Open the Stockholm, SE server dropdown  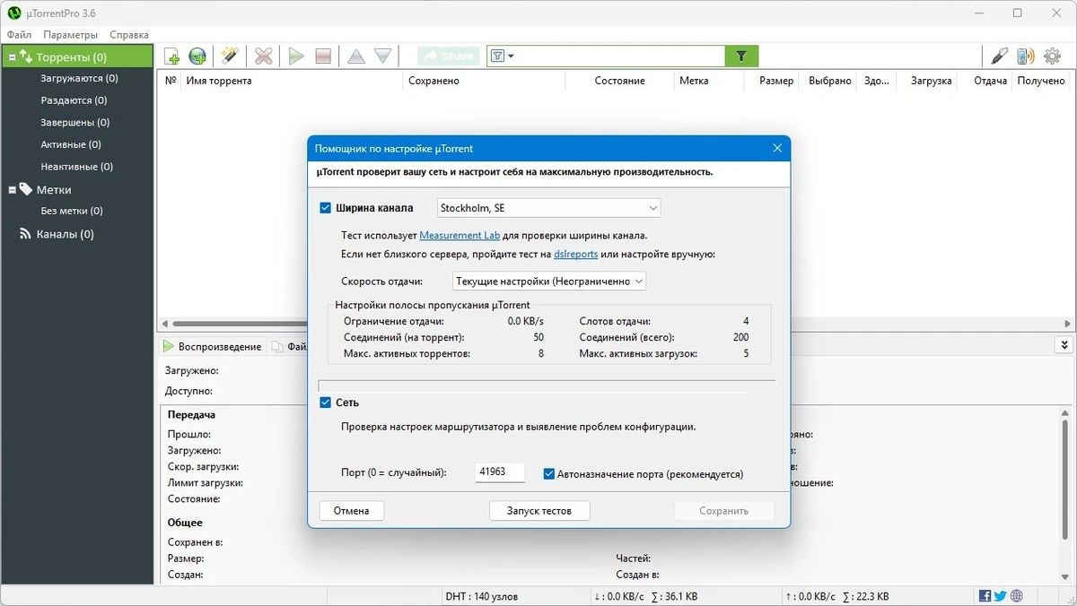(x=548, y=208)
